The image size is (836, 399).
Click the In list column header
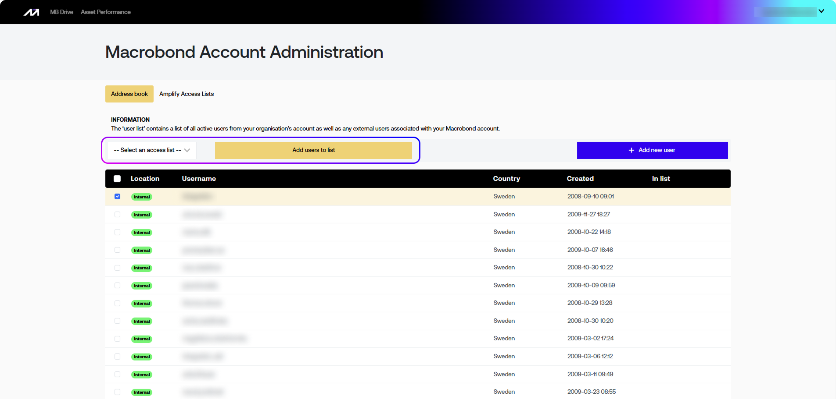pos(661,179)
